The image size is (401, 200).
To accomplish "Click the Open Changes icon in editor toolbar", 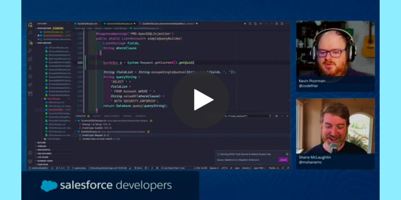I will point(255,24).
